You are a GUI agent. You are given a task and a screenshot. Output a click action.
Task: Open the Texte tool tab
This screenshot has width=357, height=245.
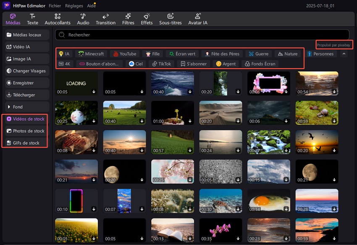pos(32,19)
